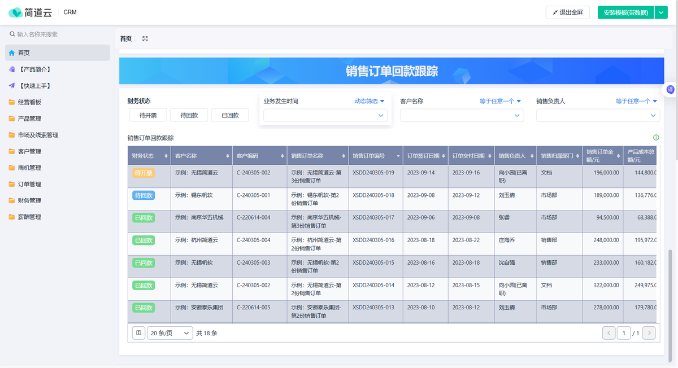Open the 动态筛选 dropdown for 业务发生时间
This screenshot has height=368, width=678.
(x=370, y=101)
